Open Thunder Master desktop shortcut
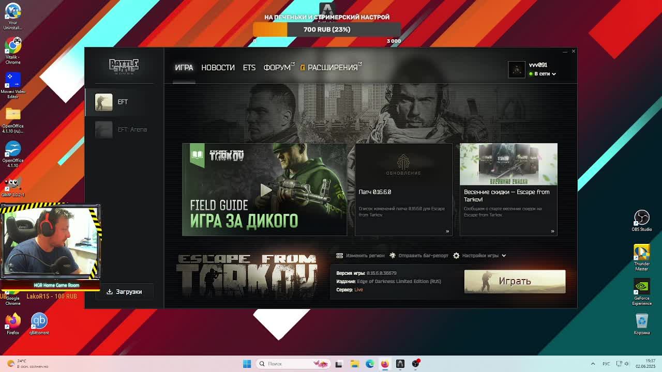 tap(642, 257)
